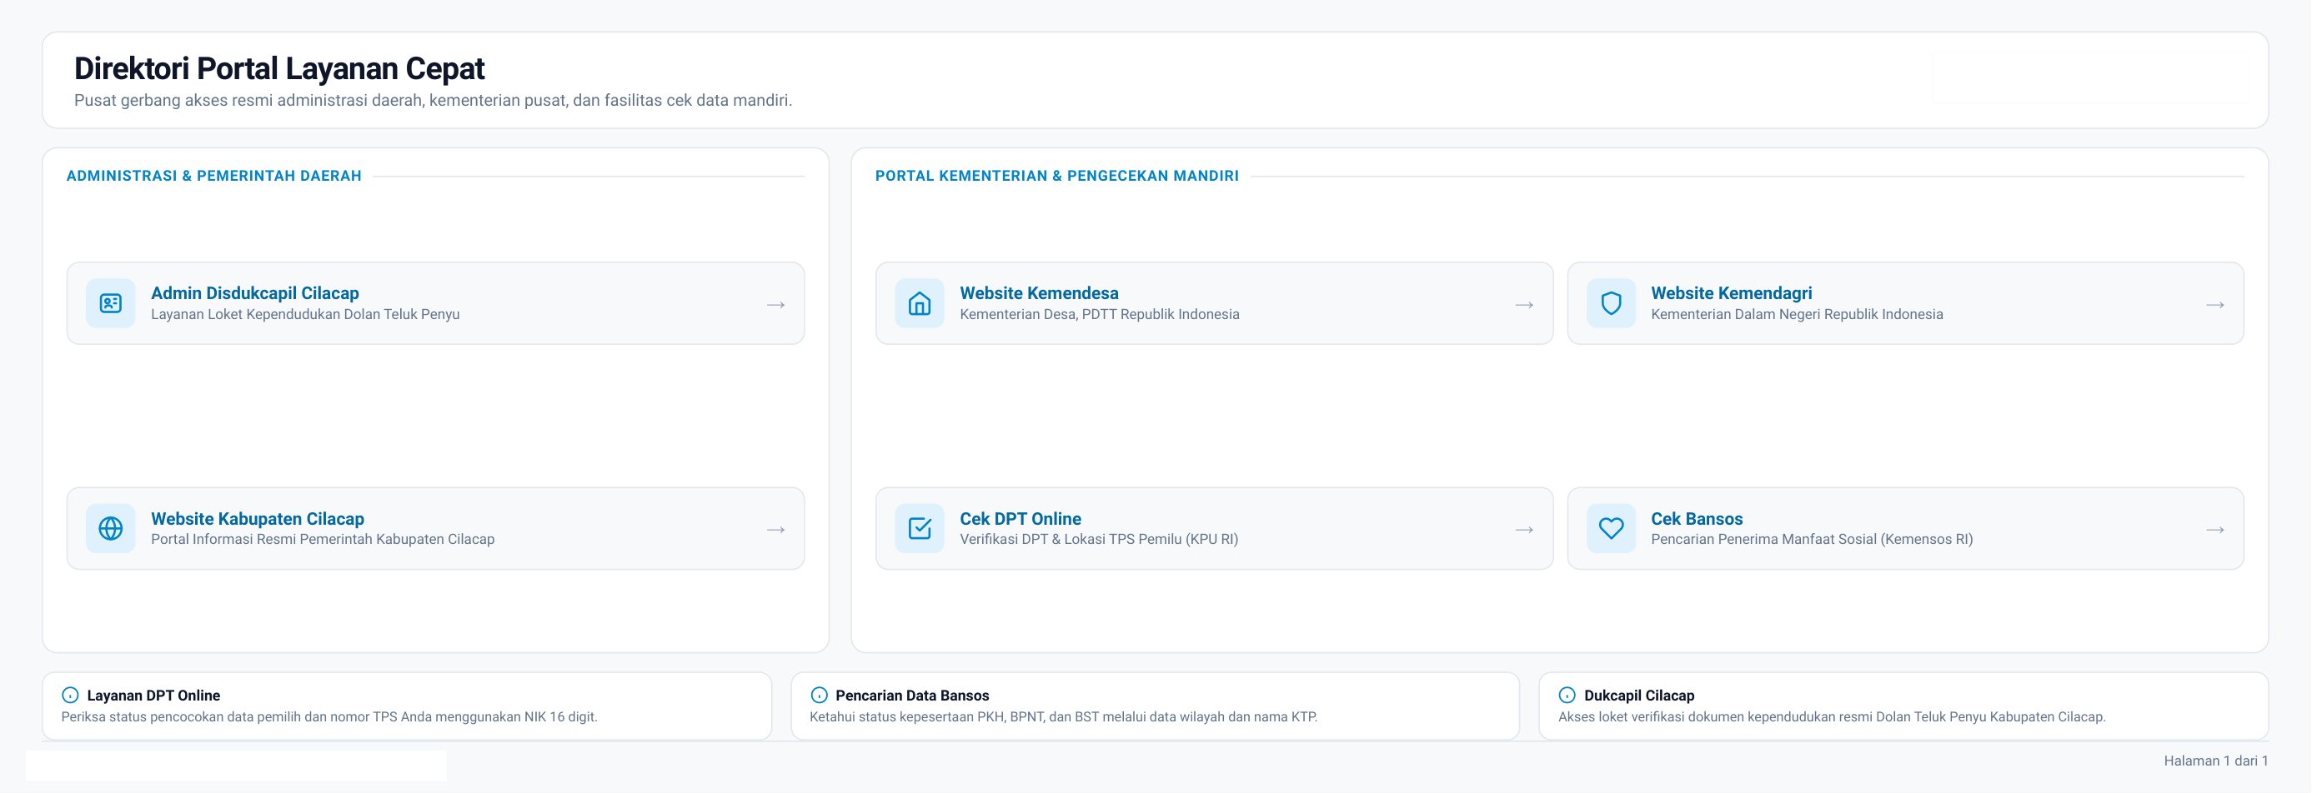Click the arrow on Admin Disdukcapil Cilacap card
Viewport: 2312px width, 793px height.
775,305
